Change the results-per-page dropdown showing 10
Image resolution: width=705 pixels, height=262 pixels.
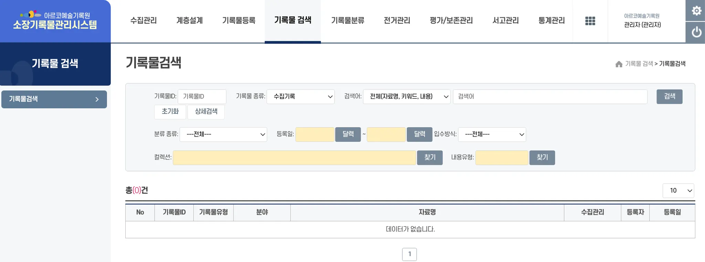click(678, 191)
